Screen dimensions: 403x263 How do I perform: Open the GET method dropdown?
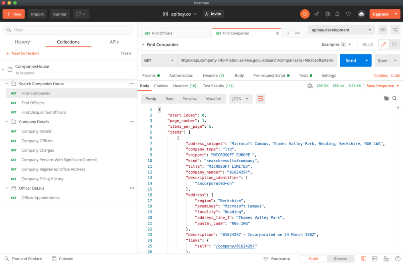[159, 60]
